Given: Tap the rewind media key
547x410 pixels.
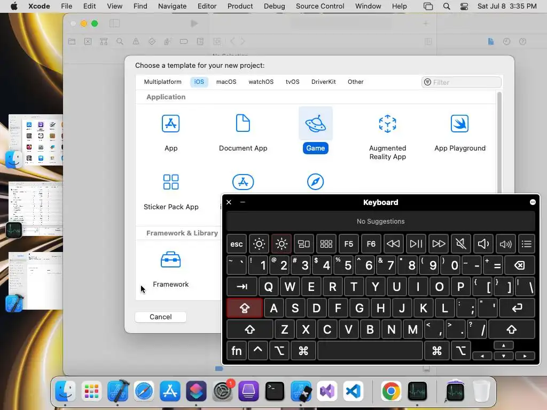Looking at the screenshot, I should 393,244.
